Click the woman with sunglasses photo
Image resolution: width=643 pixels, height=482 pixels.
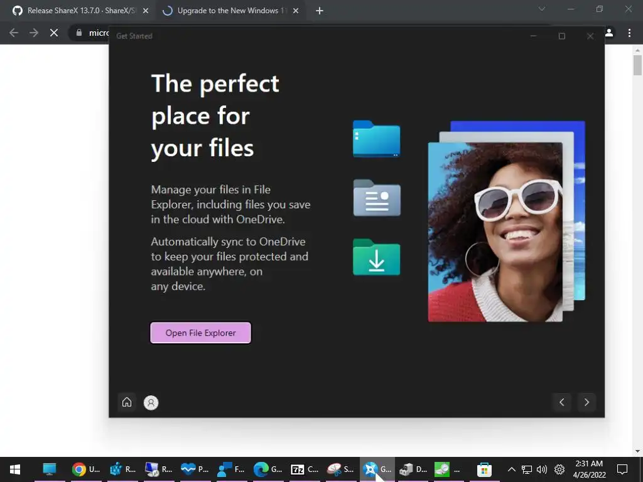pyautogui.click(x=495, y=232)
